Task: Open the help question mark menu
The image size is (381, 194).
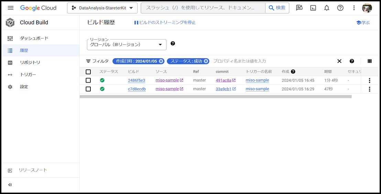Action: point(340,8)
